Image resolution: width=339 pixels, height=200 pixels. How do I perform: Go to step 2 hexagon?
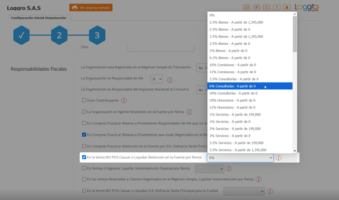pyautogui.click(x=59, y=35)
